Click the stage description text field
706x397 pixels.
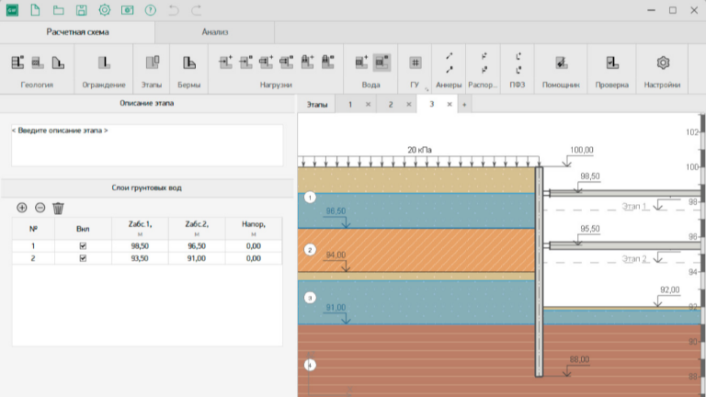tap(147, 145)
